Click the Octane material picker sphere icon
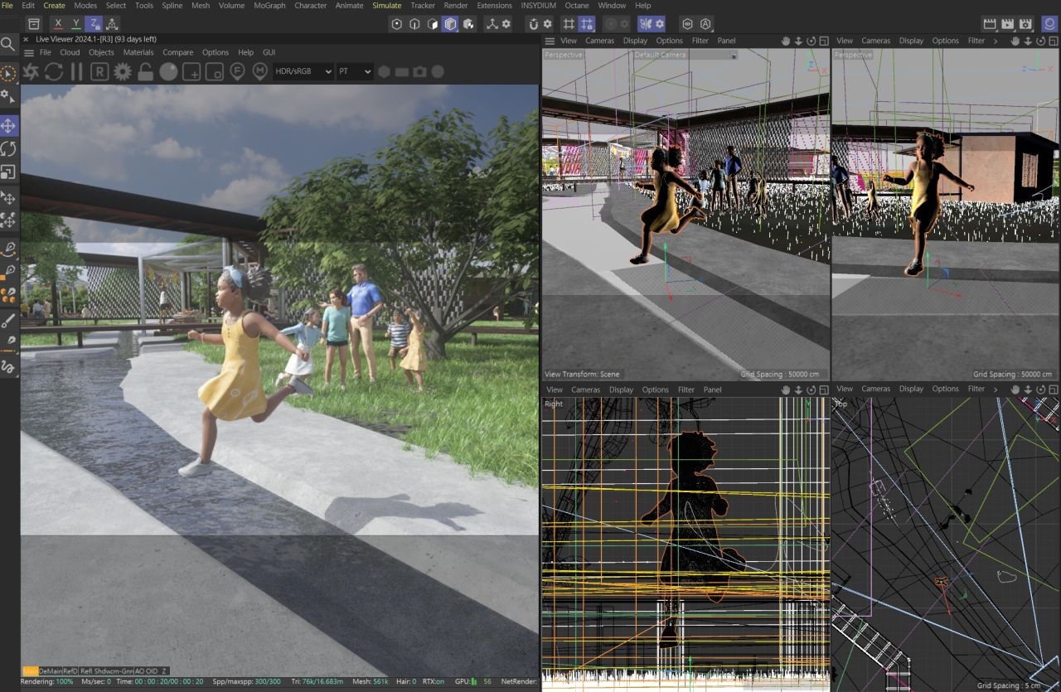The image size is (1061, 692). click(x=168, y=72)
